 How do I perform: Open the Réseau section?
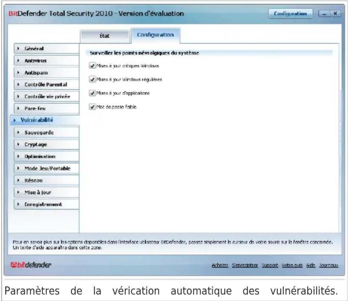[x=46, y=180]
